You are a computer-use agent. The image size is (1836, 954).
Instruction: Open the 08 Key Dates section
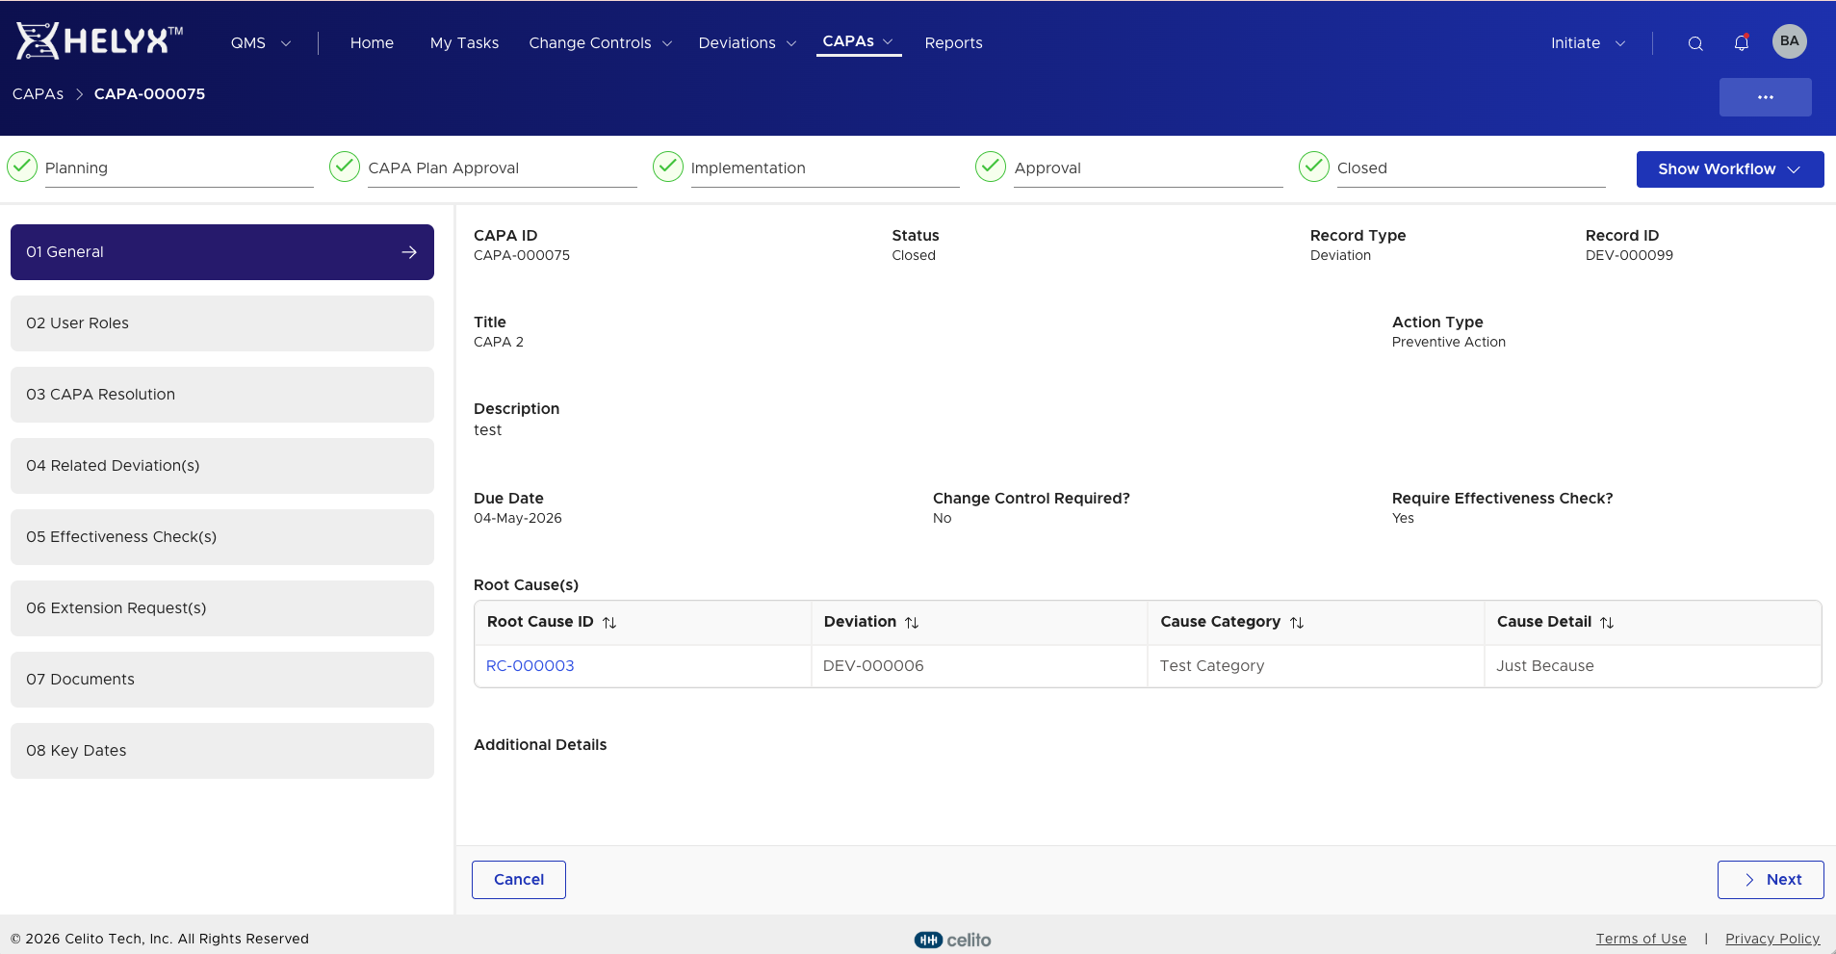click(222, 751)
